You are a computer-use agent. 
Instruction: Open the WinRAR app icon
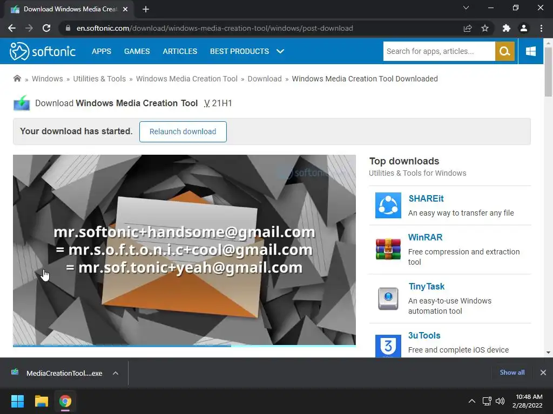[x=388, y=249]
